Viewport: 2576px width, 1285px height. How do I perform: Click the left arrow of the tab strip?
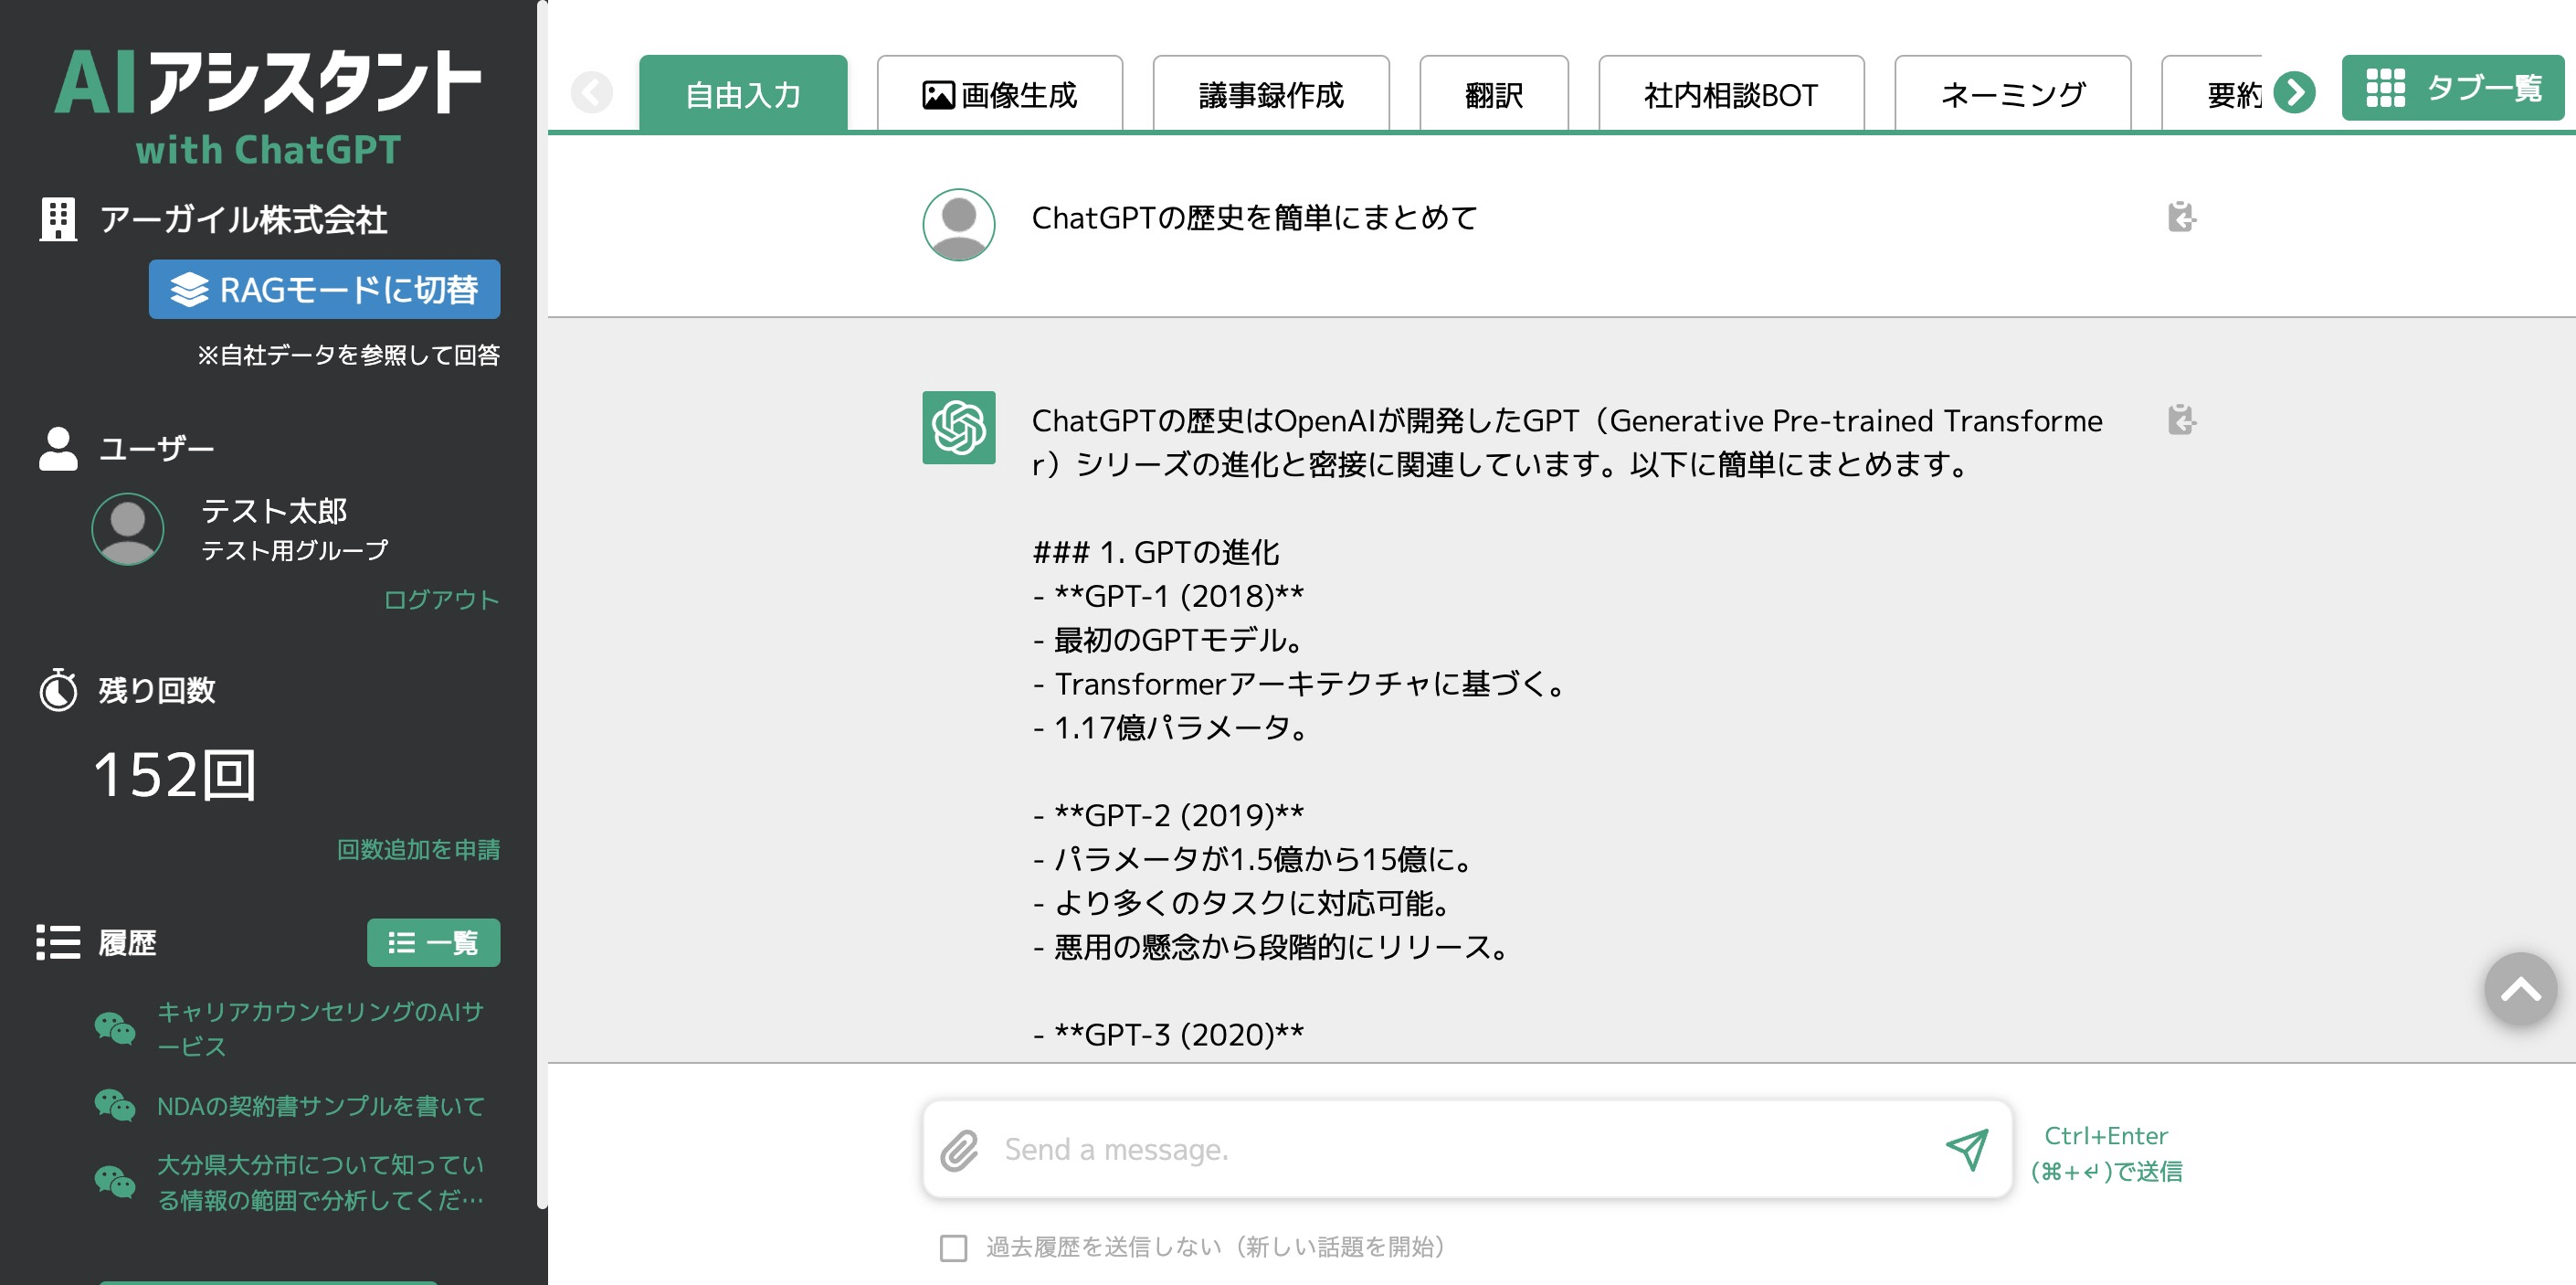point(592,93)
